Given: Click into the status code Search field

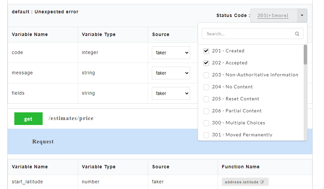Looking at the screenshot, I should click(252, 34).
